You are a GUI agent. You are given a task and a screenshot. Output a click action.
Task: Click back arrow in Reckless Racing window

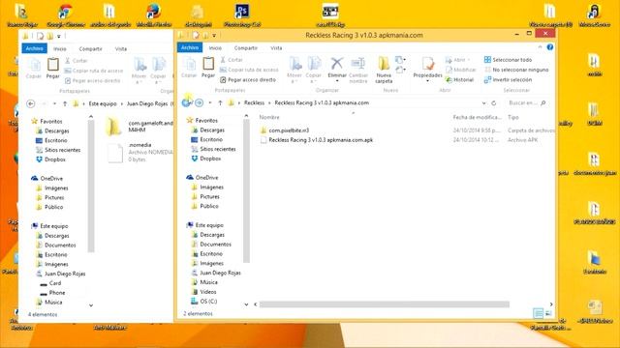pos(186,103)
